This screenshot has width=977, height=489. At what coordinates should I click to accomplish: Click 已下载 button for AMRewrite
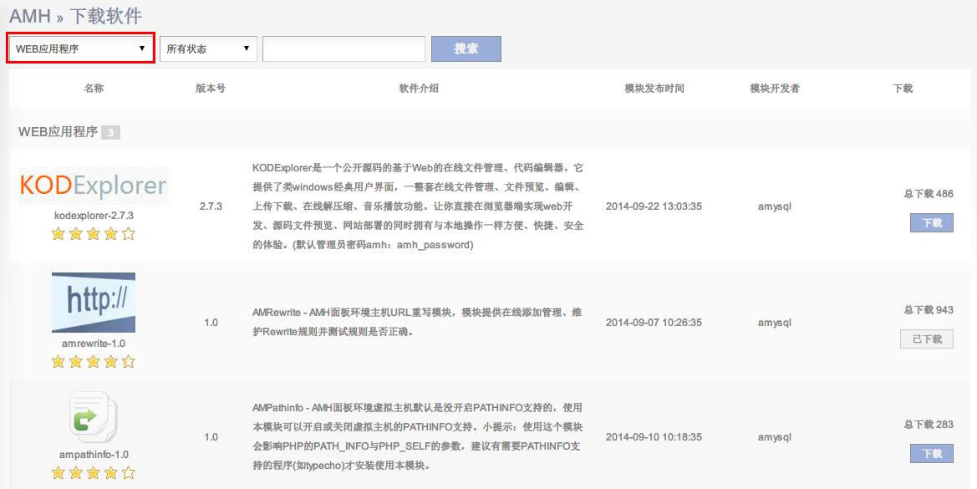click(x=926, y=339)
